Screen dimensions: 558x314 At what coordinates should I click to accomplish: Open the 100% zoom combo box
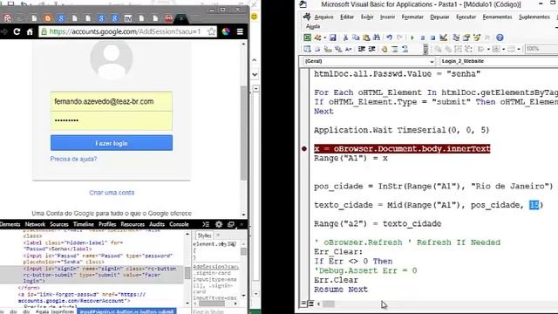[541, 49]
